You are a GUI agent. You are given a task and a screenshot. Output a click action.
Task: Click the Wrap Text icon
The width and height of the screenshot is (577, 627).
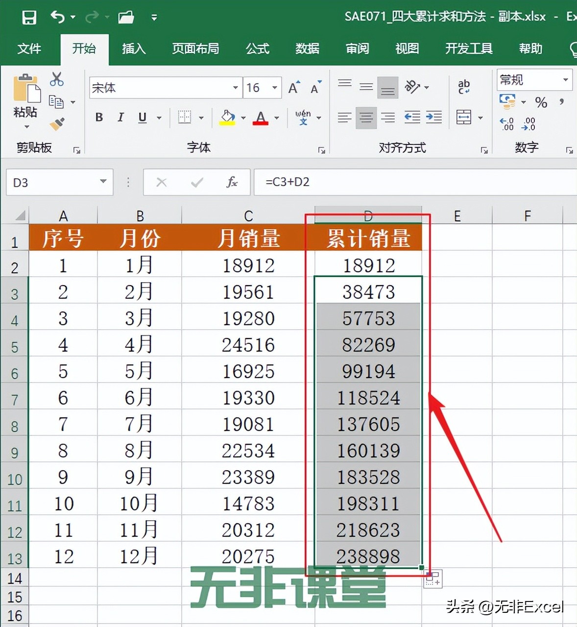pyautogui.click(x=464, y=87)
